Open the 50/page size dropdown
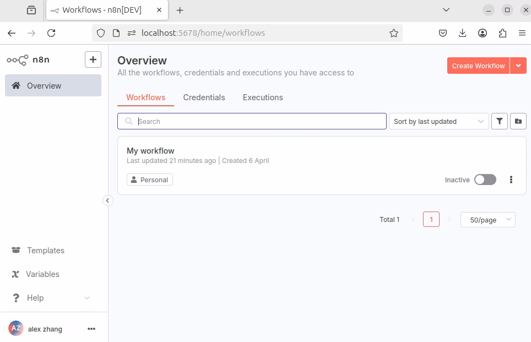This screenshot has width=531, height=342. (487, 220)
